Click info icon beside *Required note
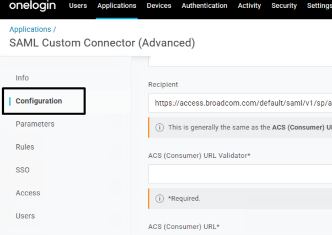 160,198
